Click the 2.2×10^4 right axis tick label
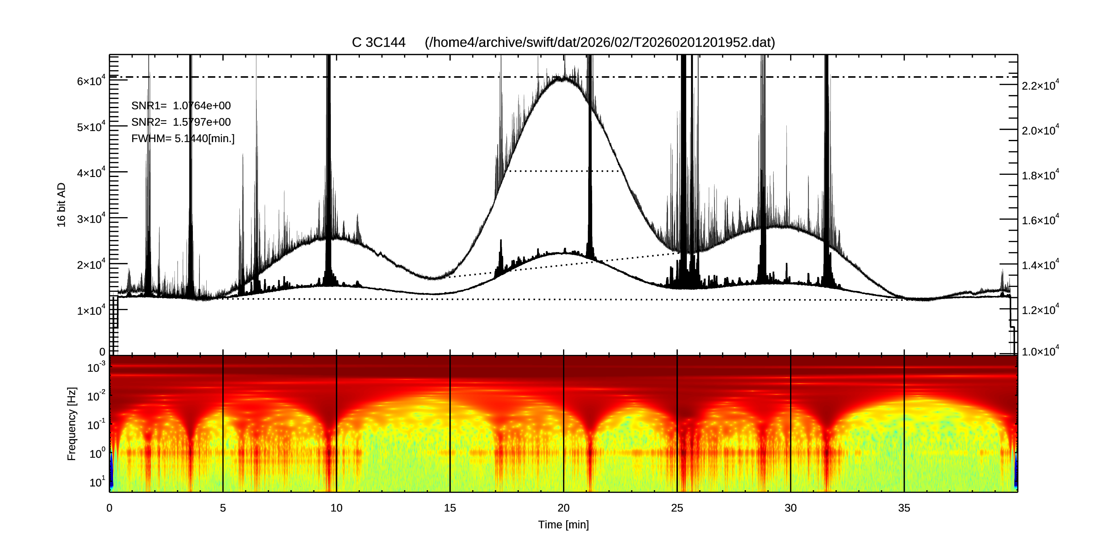The image size is (1094, 547). [1040, 85]
